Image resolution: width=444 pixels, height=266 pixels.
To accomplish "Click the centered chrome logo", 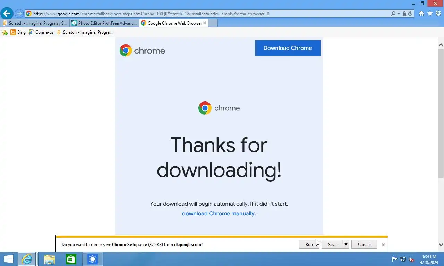I will tap(219, 108).
